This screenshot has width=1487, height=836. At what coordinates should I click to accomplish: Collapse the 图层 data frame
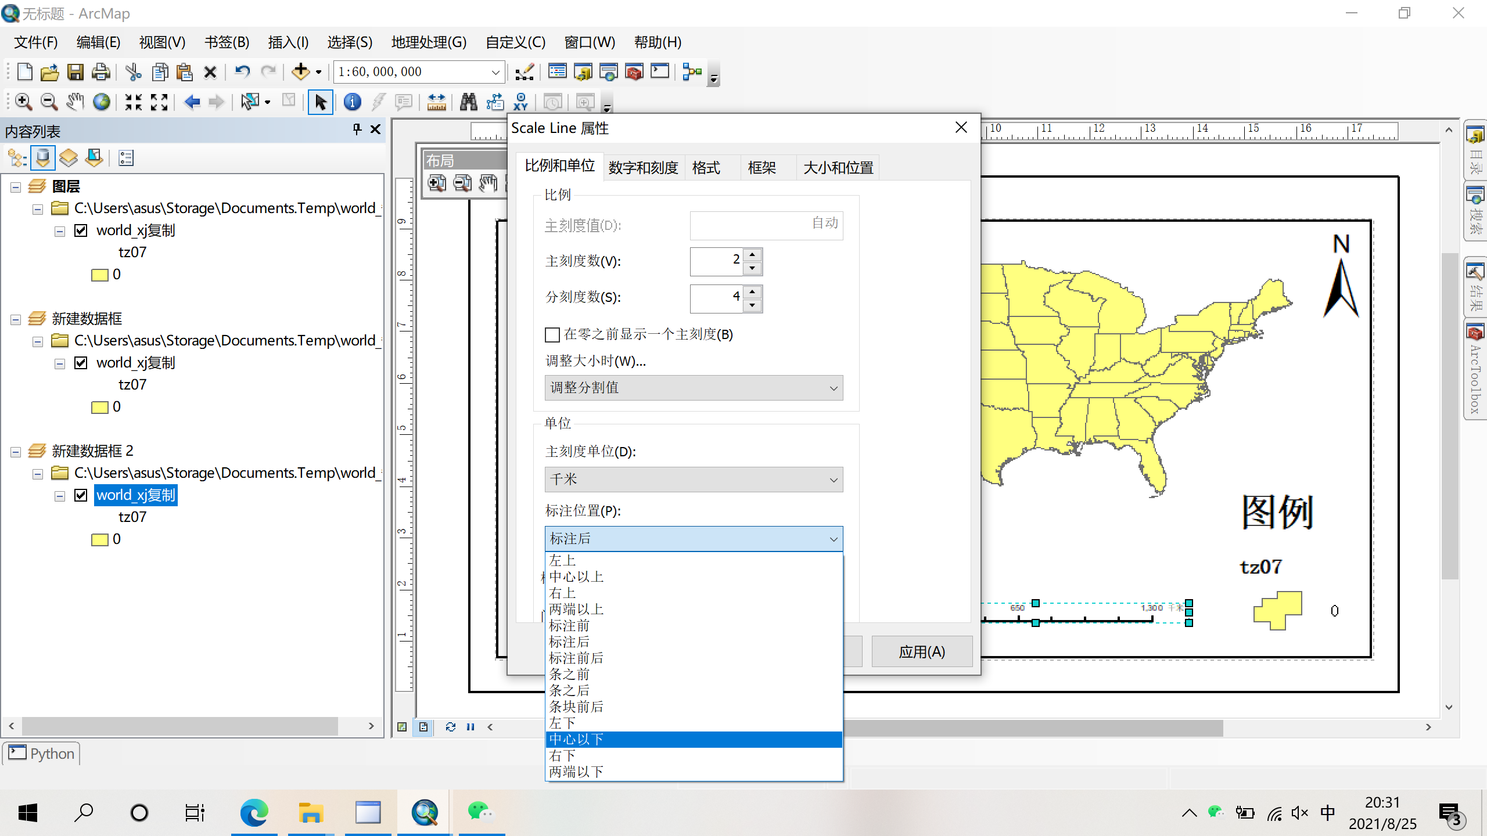pos(16,187)
